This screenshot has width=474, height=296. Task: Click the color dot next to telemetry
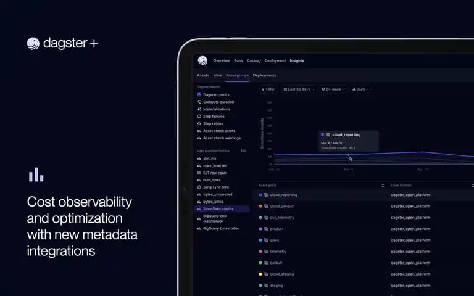coord(260,252)
